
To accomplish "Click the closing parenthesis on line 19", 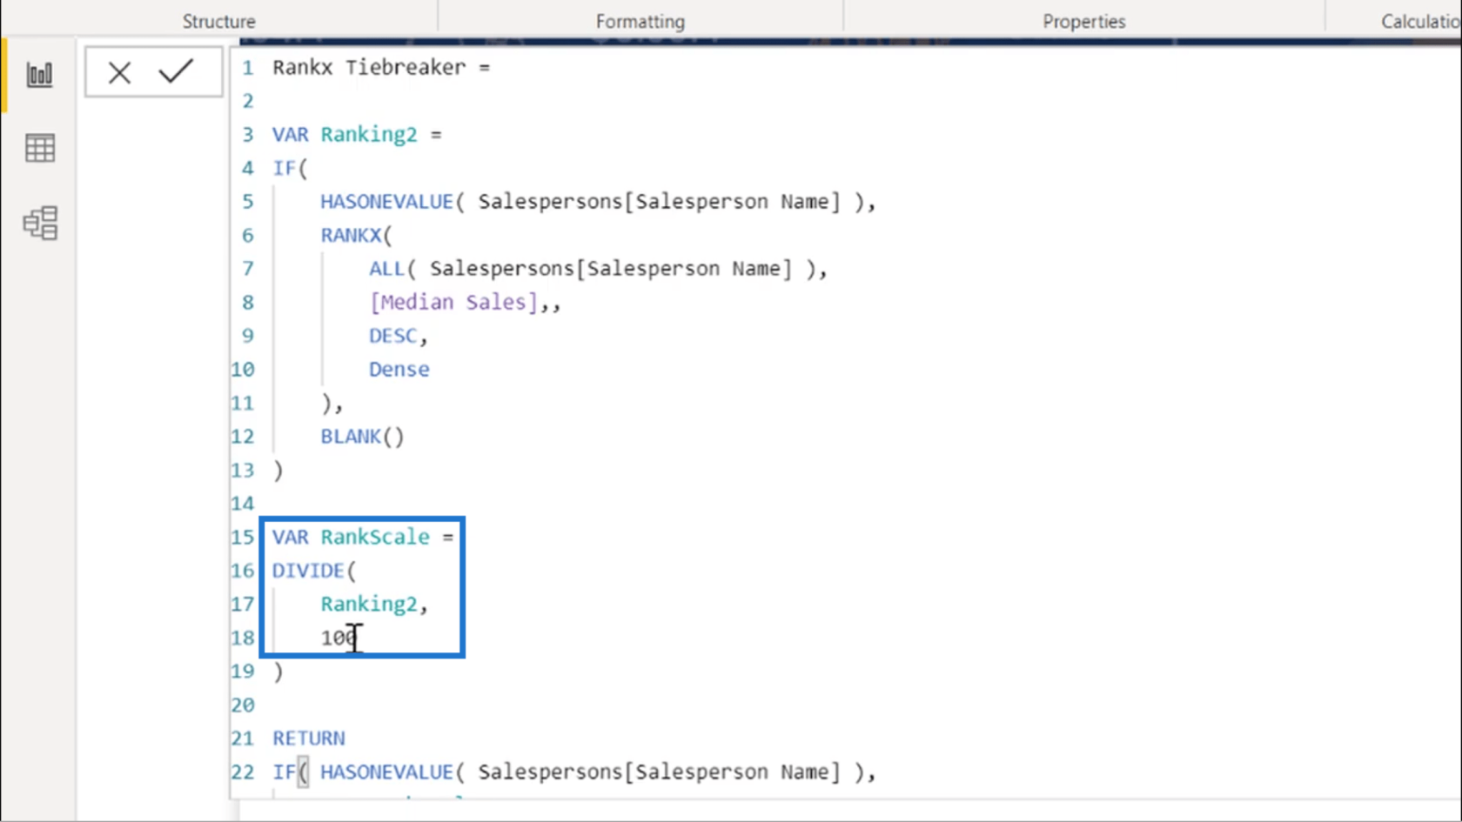I will tap(278, 672).
